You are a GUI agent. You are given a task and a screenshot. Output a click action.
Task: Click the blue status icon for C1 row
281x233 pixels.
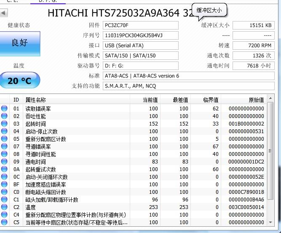pos(4,199)
